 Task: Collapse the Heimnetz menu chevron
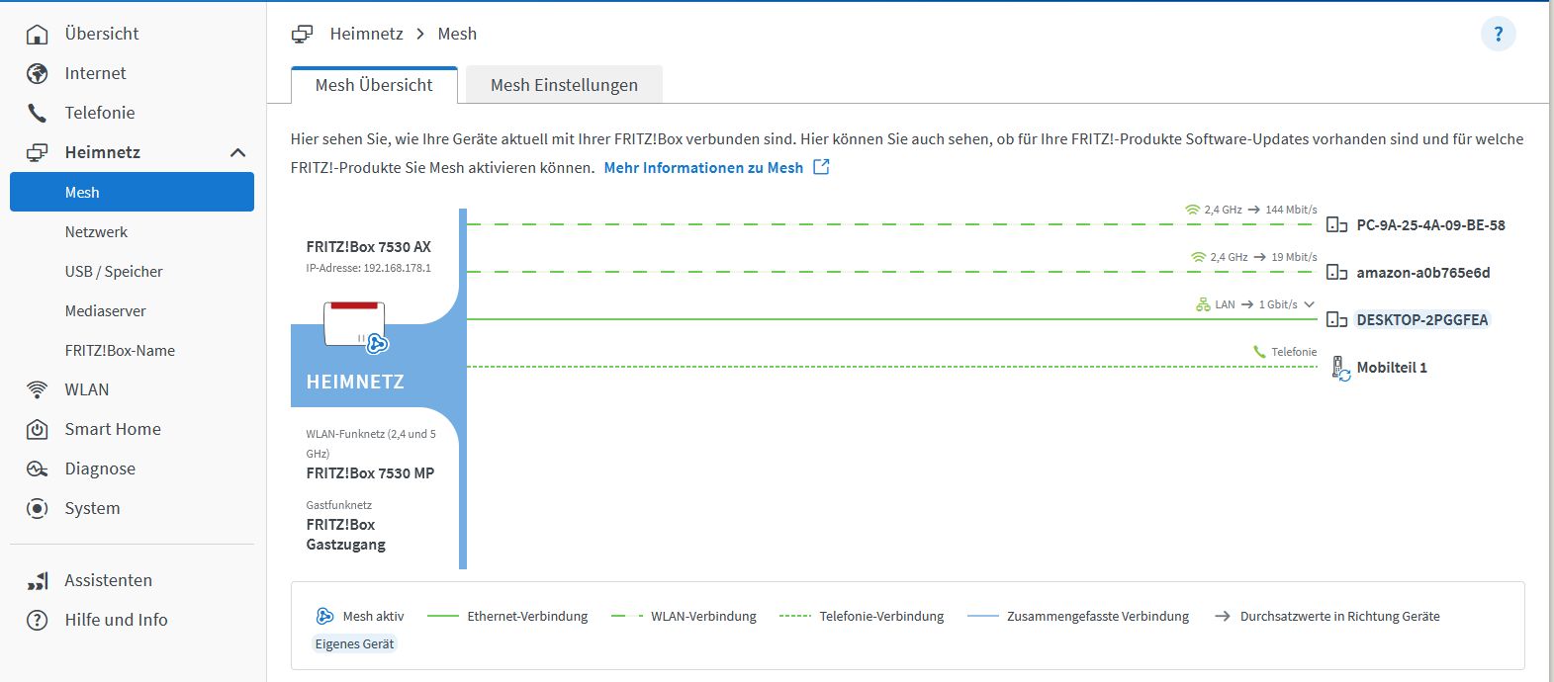(x=237, y=152)
